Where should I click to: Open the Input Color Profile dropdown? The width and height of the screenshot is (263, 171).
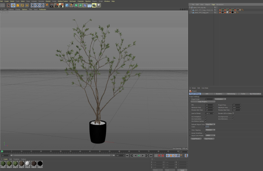210,135
